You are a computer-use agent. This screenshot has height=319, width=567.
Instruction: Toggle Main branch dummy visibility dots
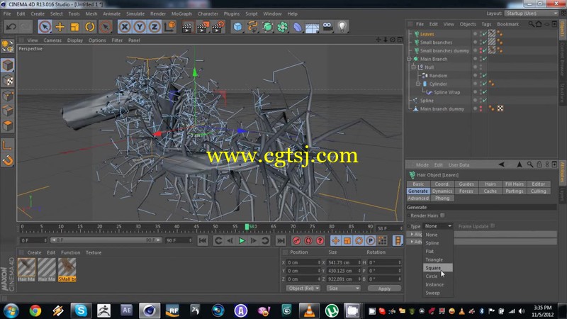481,108
